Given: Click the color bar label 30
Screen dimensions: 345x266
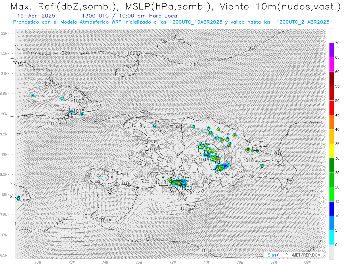Looking at the screenshot, I should click(x=337, y=158).
